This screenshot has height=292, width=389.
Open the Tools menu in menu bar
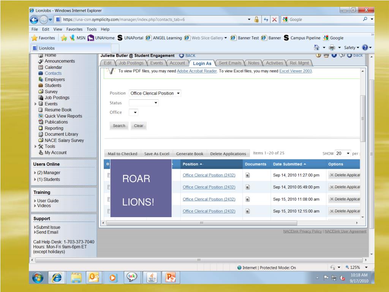click(x=92, y=29)
